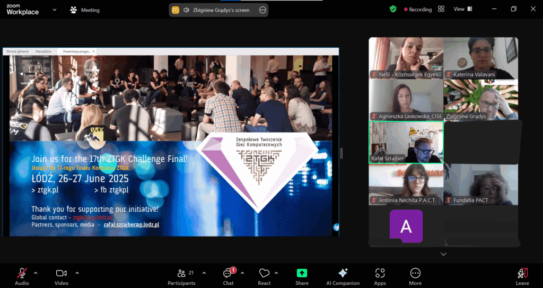Unmute the microphone Audio button
The width and height of the screenshot is (543, 288).
pyautogui.click(x=22, y=273)
